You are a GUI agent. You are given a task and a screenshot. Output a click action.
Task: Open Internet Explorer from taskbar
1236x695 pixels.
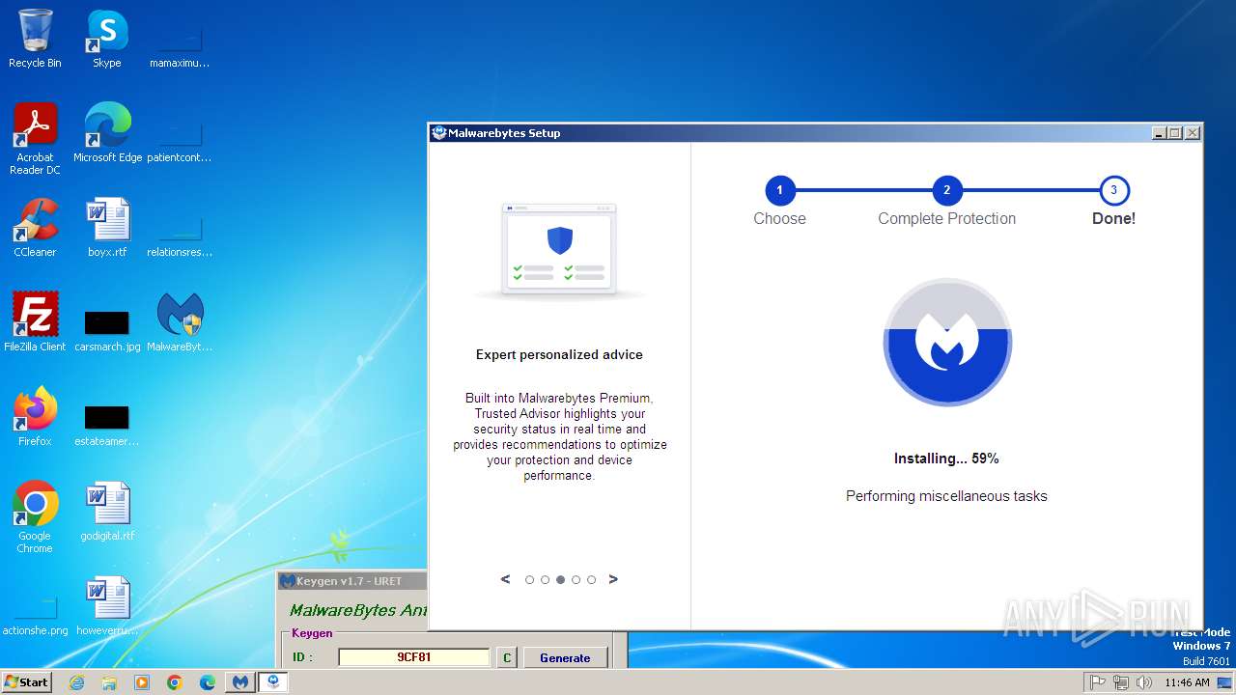[76, 682]
